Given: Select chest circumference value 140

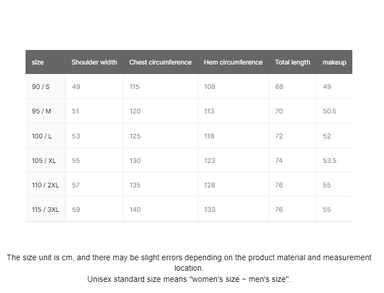Looking at the screenshot, I should click(135, 210).
